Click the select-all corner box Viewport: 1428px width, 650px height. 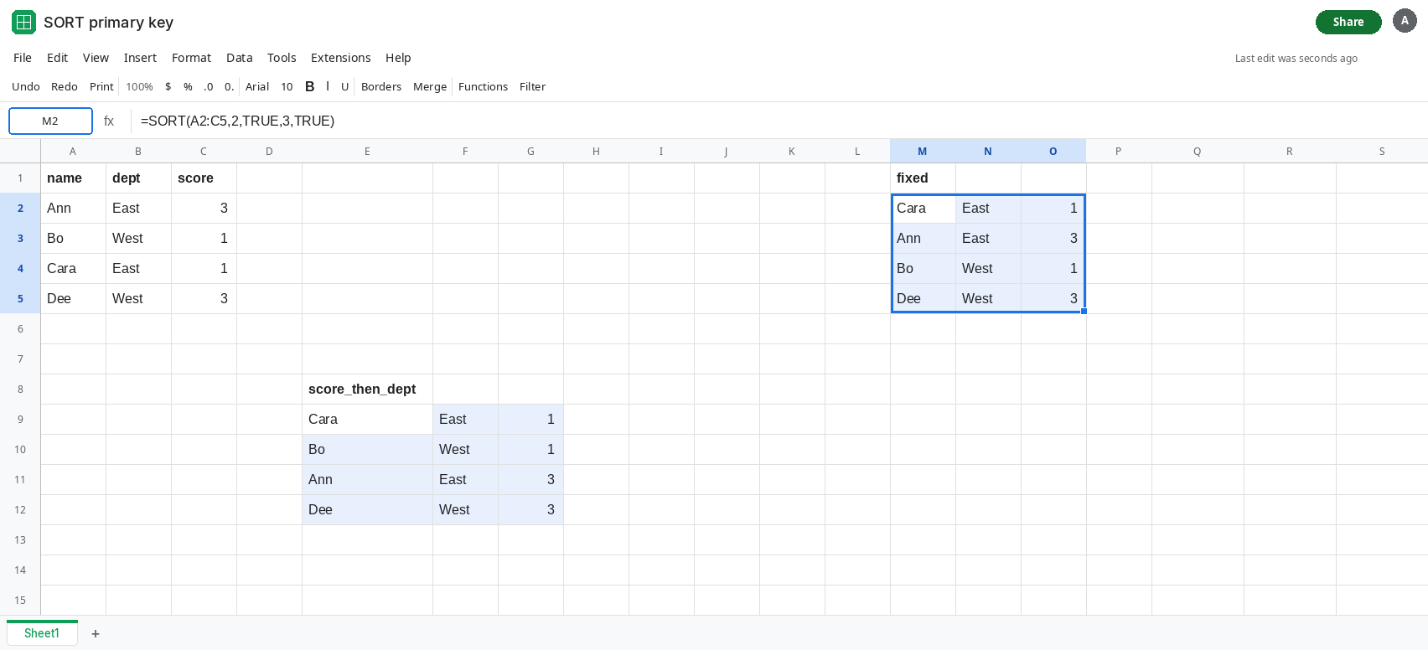click(20, 151)
